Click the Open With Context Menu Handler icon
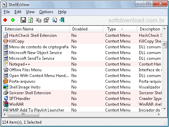Image resolution: width=169 pixels, height=127 pixels. pos(6,75)
